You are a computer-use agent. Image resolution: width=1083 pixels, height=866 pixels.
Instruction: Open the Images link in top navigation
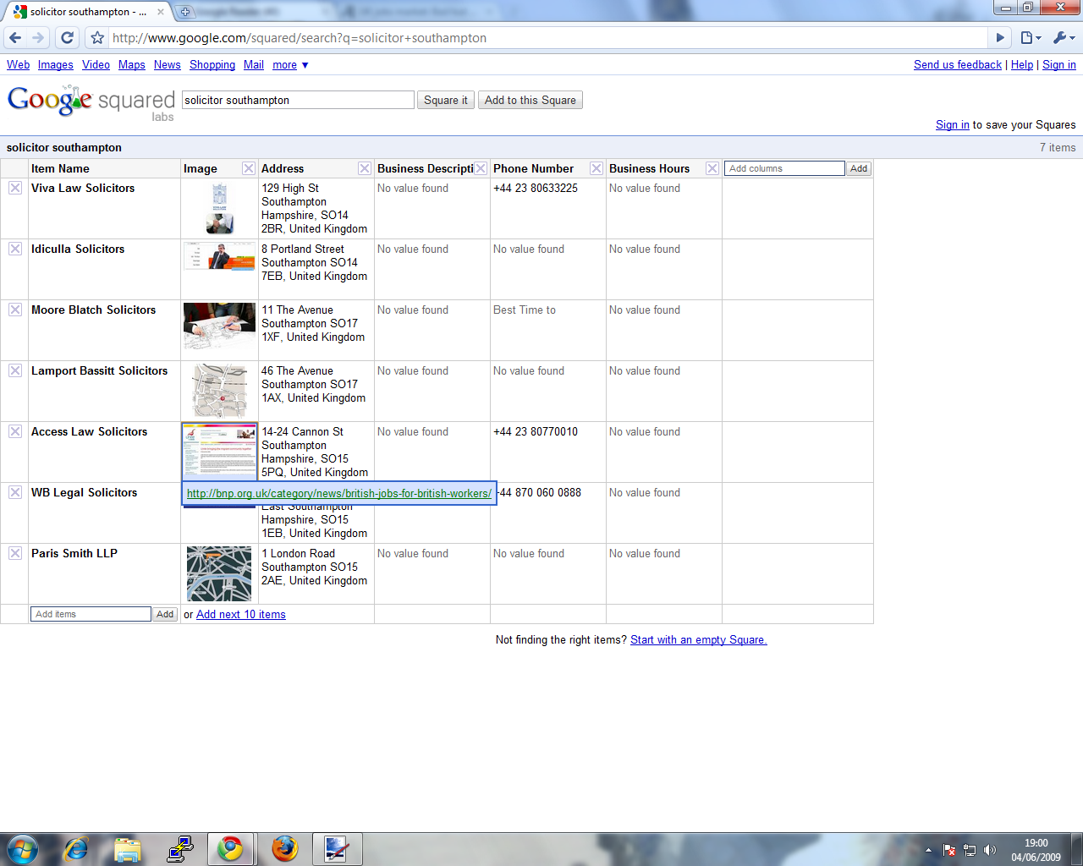coord(55,65)
